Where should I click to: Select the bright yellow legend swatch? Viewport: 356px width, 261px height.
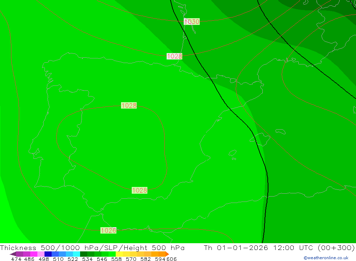pos(119,254)
